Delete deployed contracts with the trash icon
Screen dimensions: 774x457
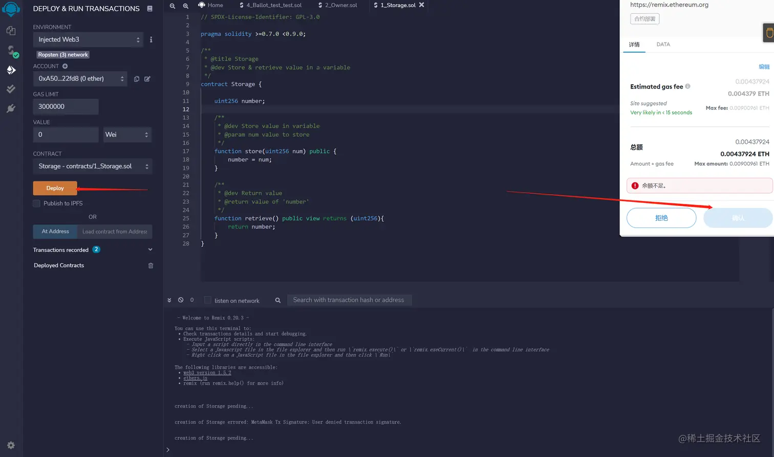(150, 265)
